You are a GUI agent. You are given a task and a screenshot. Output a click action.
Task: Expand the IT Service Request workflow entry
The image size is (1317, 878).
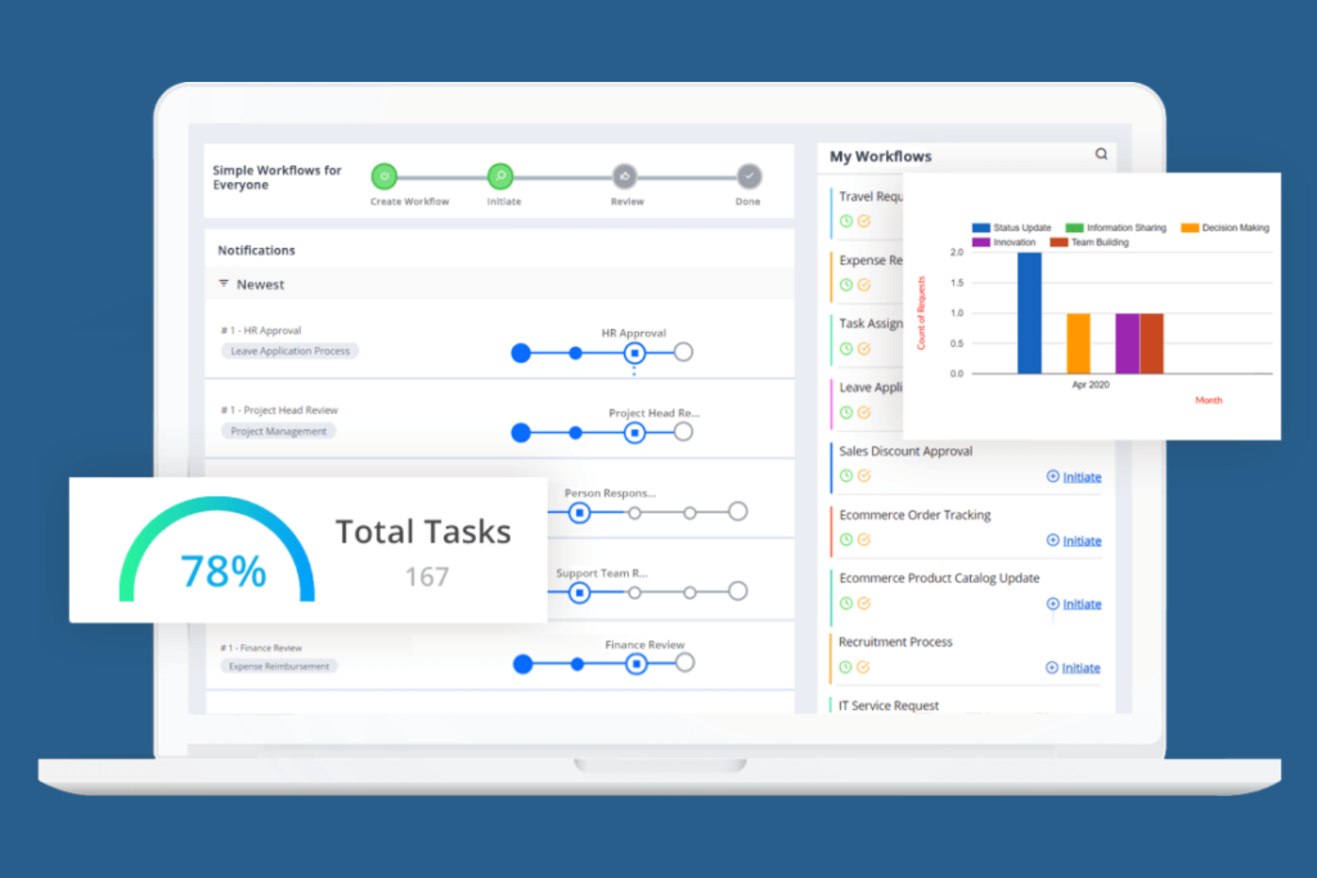(x=889, y=705)
